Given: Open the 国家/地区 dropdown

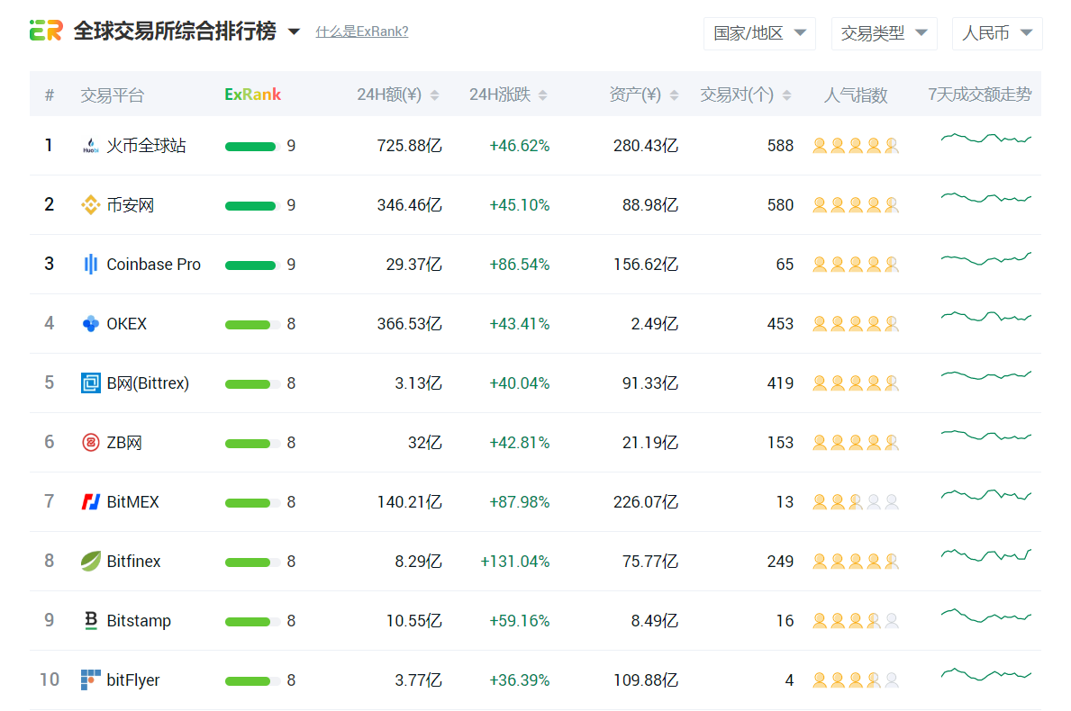Looking at the screenshot, I should click(x=759, y=32).
